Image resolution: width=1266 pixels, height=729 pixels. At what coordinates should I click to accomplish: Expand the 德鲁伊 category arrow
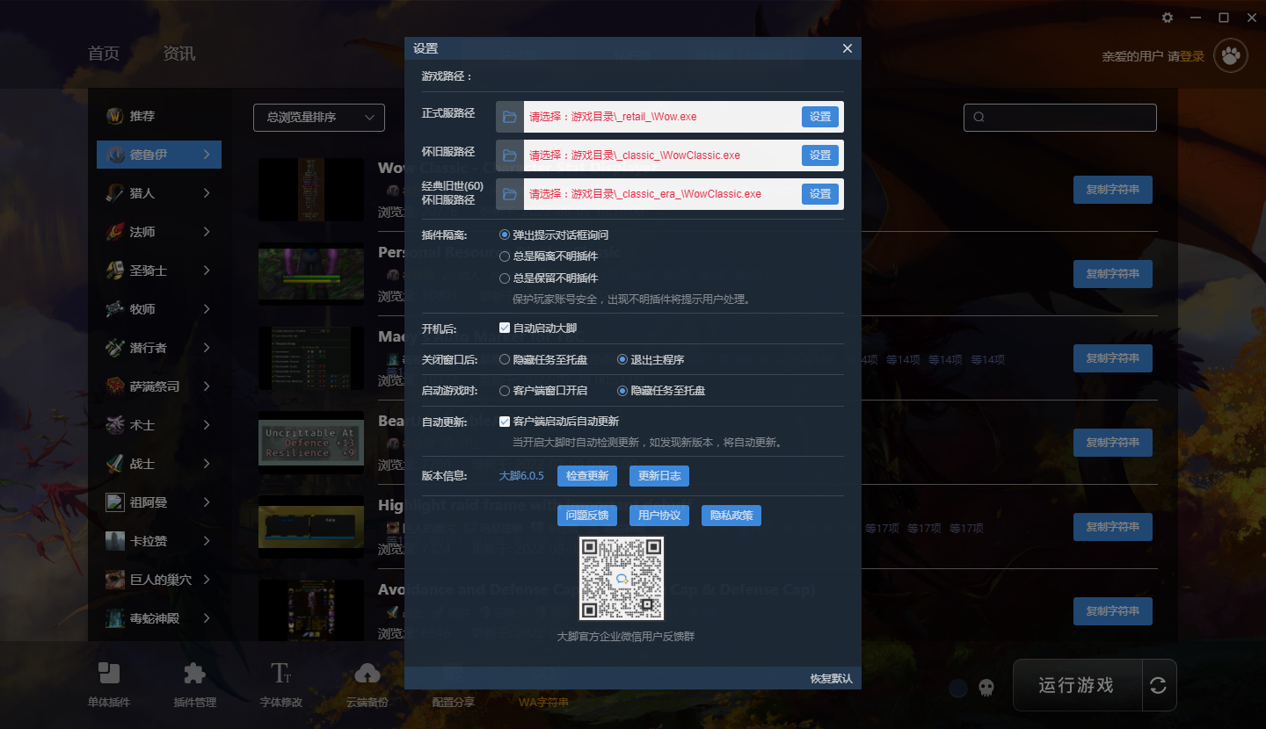pos(207,155)
